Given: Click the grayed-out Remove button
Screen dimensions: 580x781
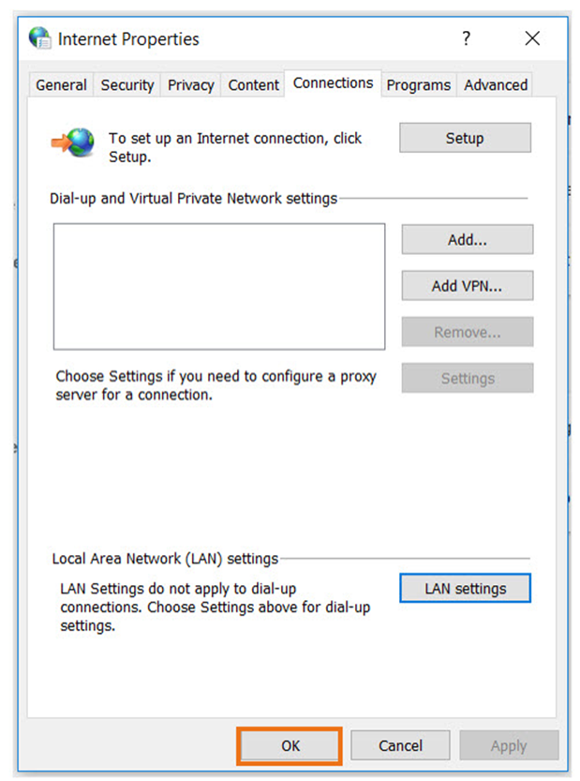Looking at the screenshot, I should tap(467, 331).
